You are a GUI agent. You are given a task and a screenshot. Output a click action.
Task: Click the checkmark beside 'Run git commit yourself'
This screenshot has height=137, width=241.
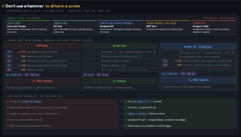126,102
